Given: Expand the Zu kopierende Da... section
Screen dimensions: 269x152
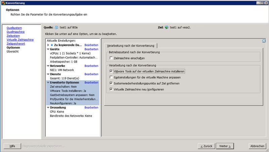Looking at the screenshot, I should click(48, 45).
